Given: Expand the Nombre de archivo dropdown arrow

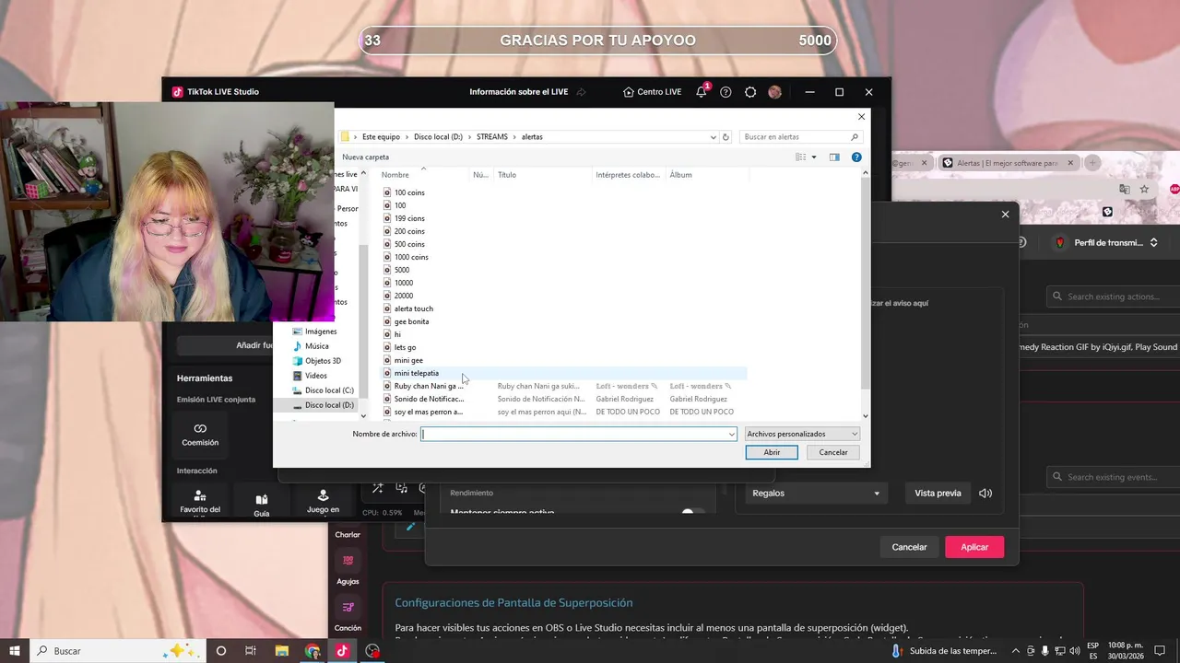Looking at the screenshot, I should coord(732,434).
